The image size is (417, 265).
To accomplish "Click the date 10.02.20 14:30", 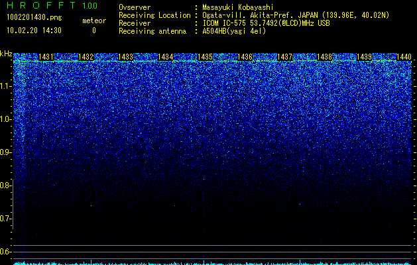I will (x=34, y=30).
